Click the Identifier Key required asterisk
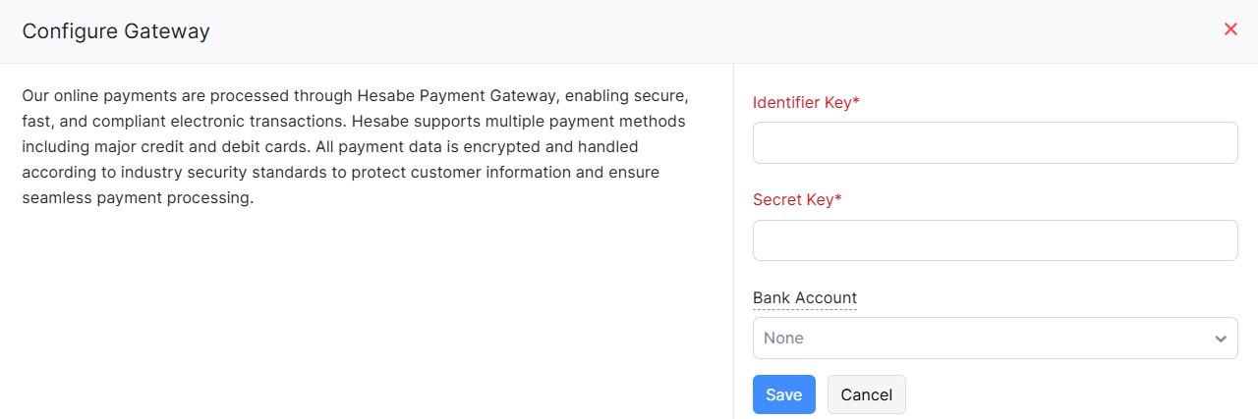This screenshot has height=419, width=1258. click(857, 102)
